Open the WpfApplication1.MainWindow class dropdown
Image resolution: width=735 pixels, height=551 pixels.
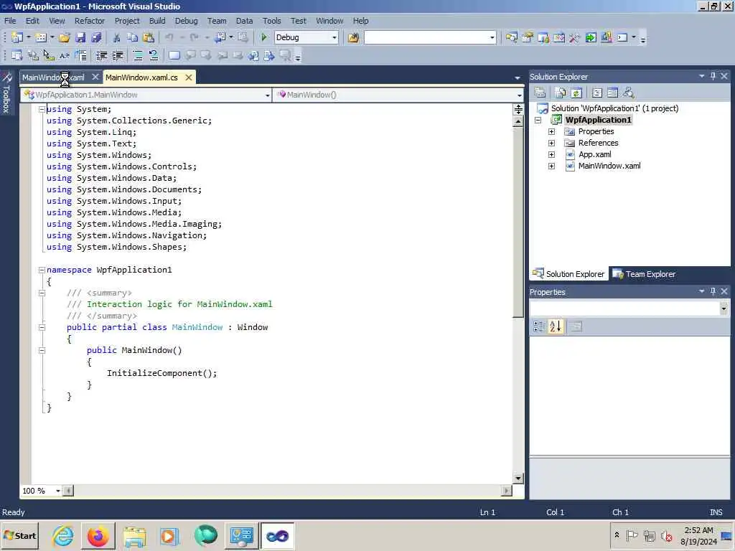tap(267, 95)
